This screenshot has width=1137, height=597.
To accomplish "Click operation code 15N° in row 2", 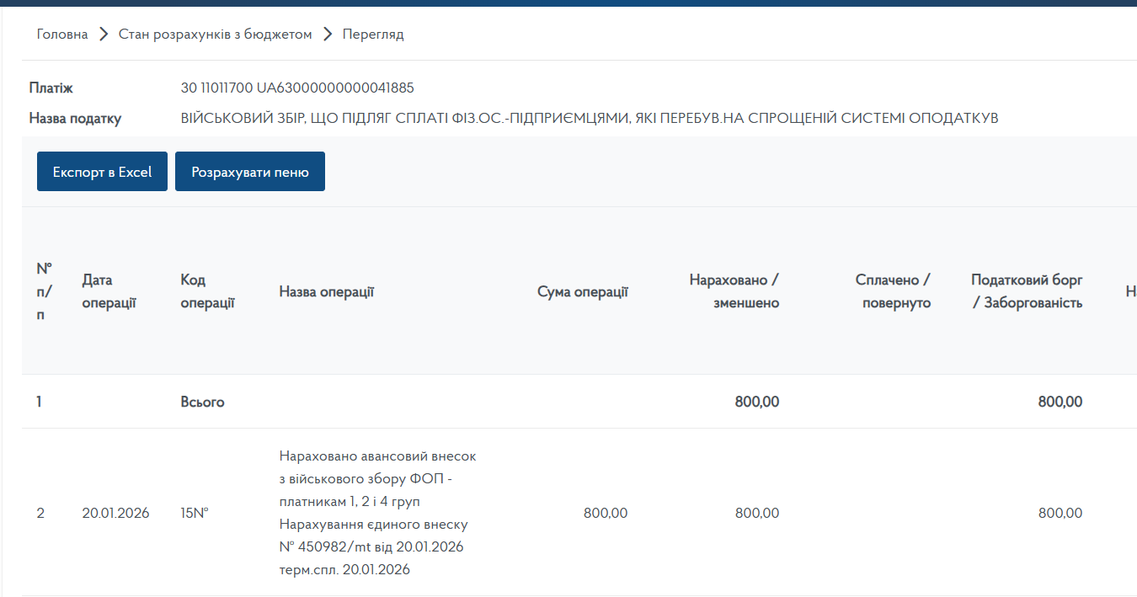I will click(195, 513).
